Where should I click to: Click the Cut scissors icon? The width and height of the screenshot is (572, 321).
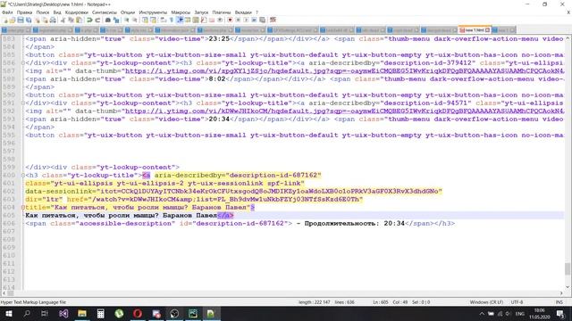(x=63, y=20)
